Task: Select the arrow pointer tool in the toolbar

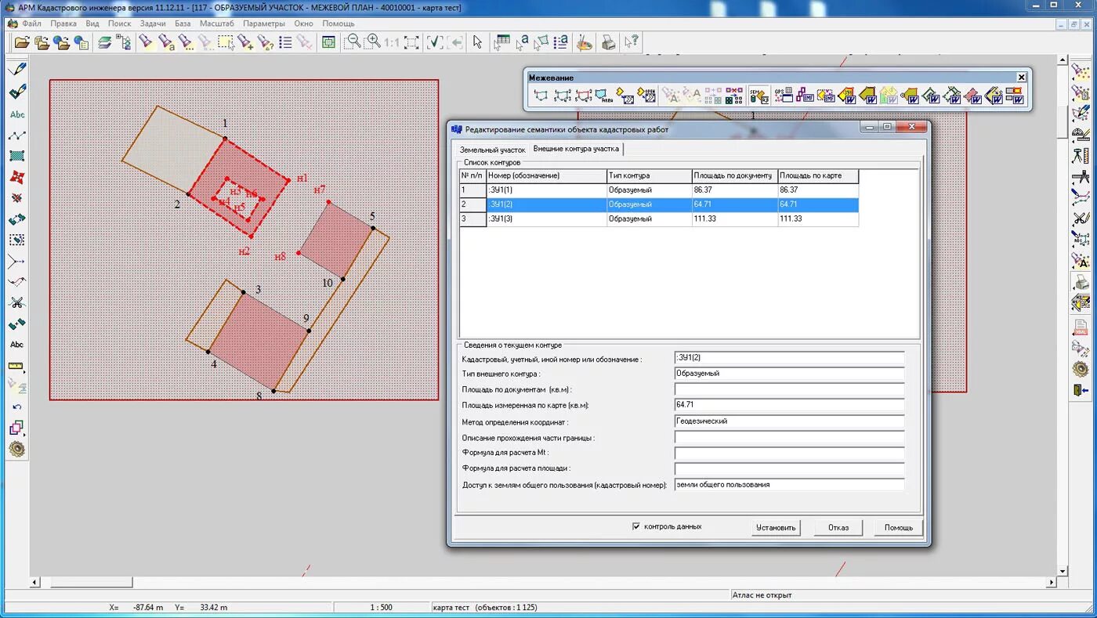Action: tap(477, 42)
